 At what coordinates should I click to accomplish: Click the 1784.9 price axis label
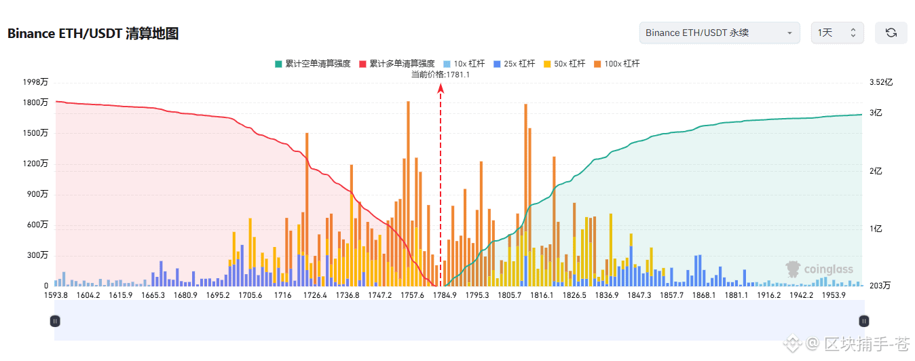click(x=445, y=295)
